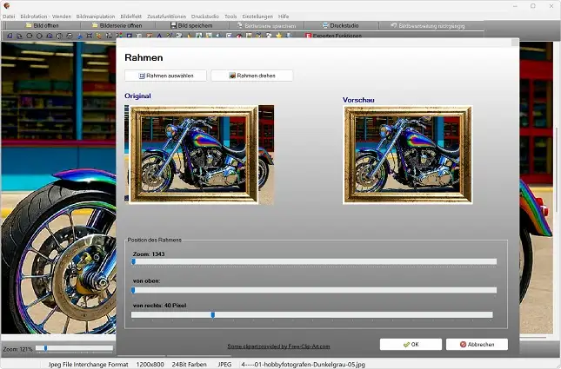Open the Druckstudio toolbar button
This screenshot has height=369, width=561.
[x=339, y=26]
